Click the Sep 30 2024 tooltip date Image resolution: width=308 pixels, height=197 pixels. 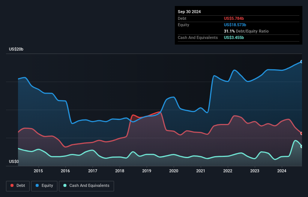click(x=189, y=12)
